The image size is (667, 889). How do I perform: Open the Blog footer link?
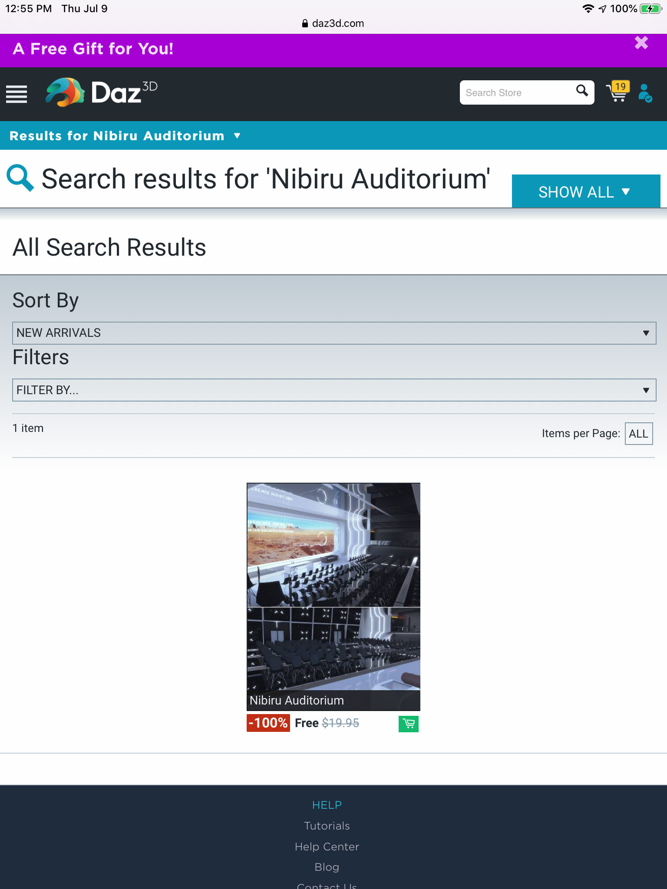click(x=327, y=867)
